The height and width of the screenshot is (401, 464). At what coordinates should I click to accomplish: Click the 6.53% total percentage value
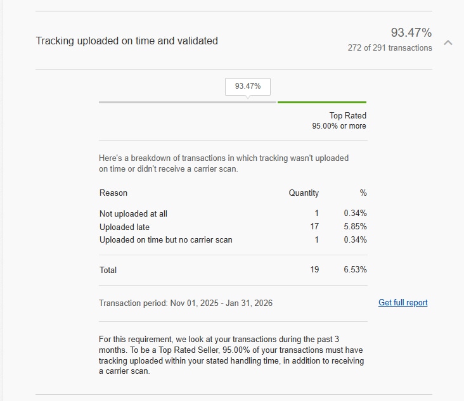[x=355, y=270]
